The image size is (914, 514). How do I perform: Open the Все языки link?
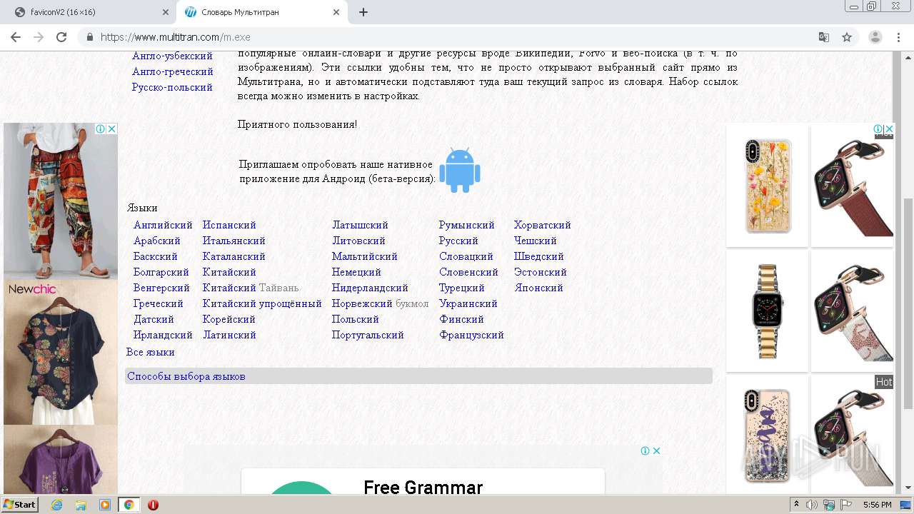click(150, 352)
